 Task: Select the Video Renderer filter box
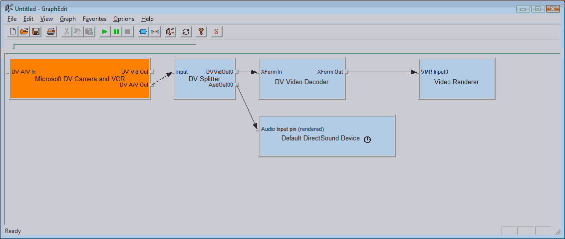pyautogui.click(x=457, y=79)
